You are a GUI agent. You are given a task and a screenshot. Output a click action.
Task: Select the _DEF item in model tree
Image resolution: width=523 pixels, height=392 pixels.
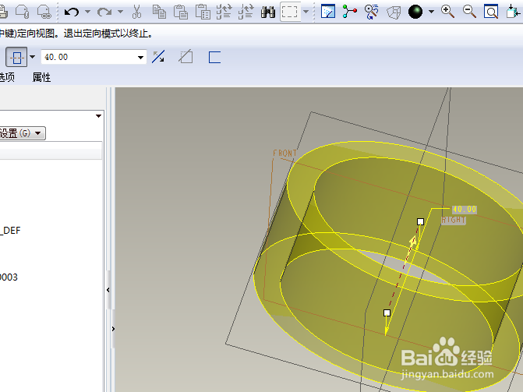[x=11, y=231]
